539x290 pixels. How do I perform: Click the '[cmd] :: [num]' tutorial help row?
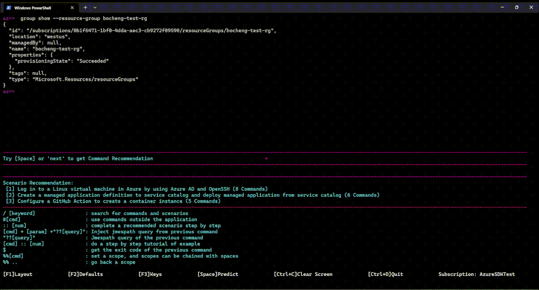[x=101, y=244]
